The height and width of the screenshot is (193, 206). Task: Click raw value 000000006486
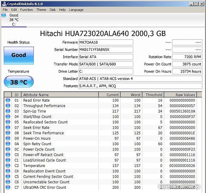pyautogui.click(x=182, y=139)
